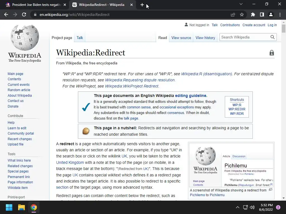
Task: Open What links here tool link
Action: coord(19,160)
